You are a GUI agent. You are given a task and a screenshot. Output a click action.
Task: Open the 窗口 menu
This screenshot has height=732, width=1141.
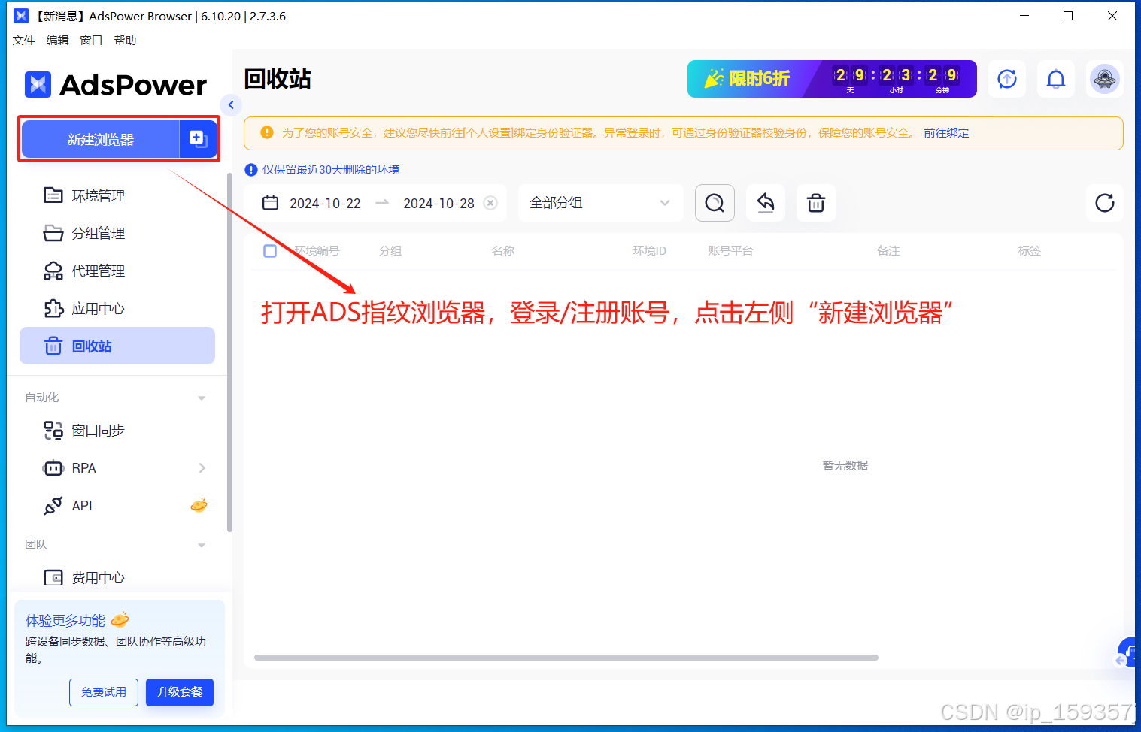pos(92,41)
